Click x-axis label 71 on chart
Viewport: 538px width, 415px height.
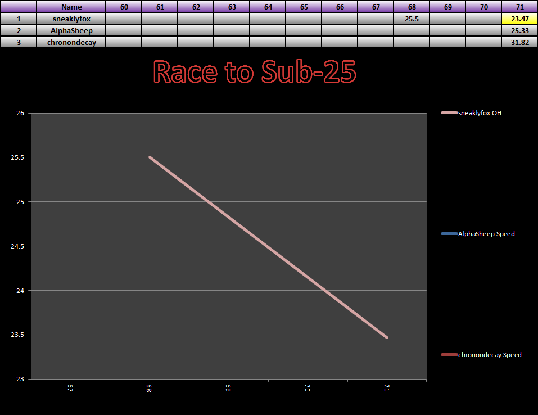(x=387, y=388)
